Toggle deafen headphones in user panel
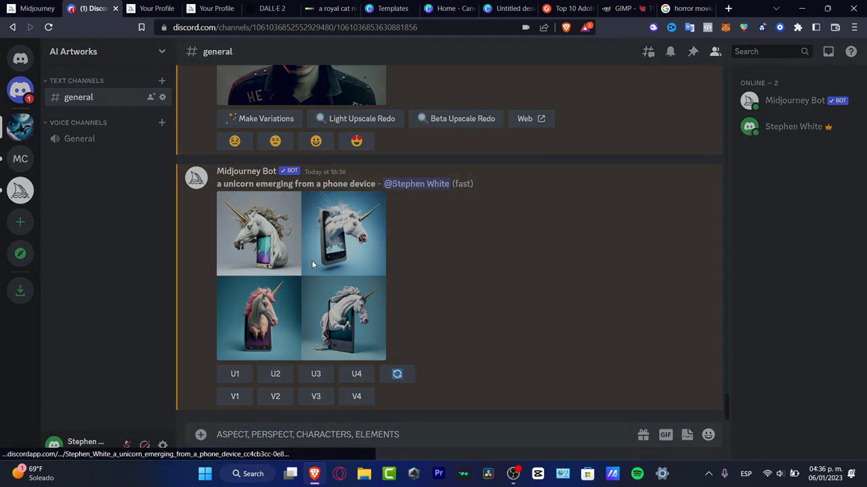The image size is (867, 487). tap(145, 444)
